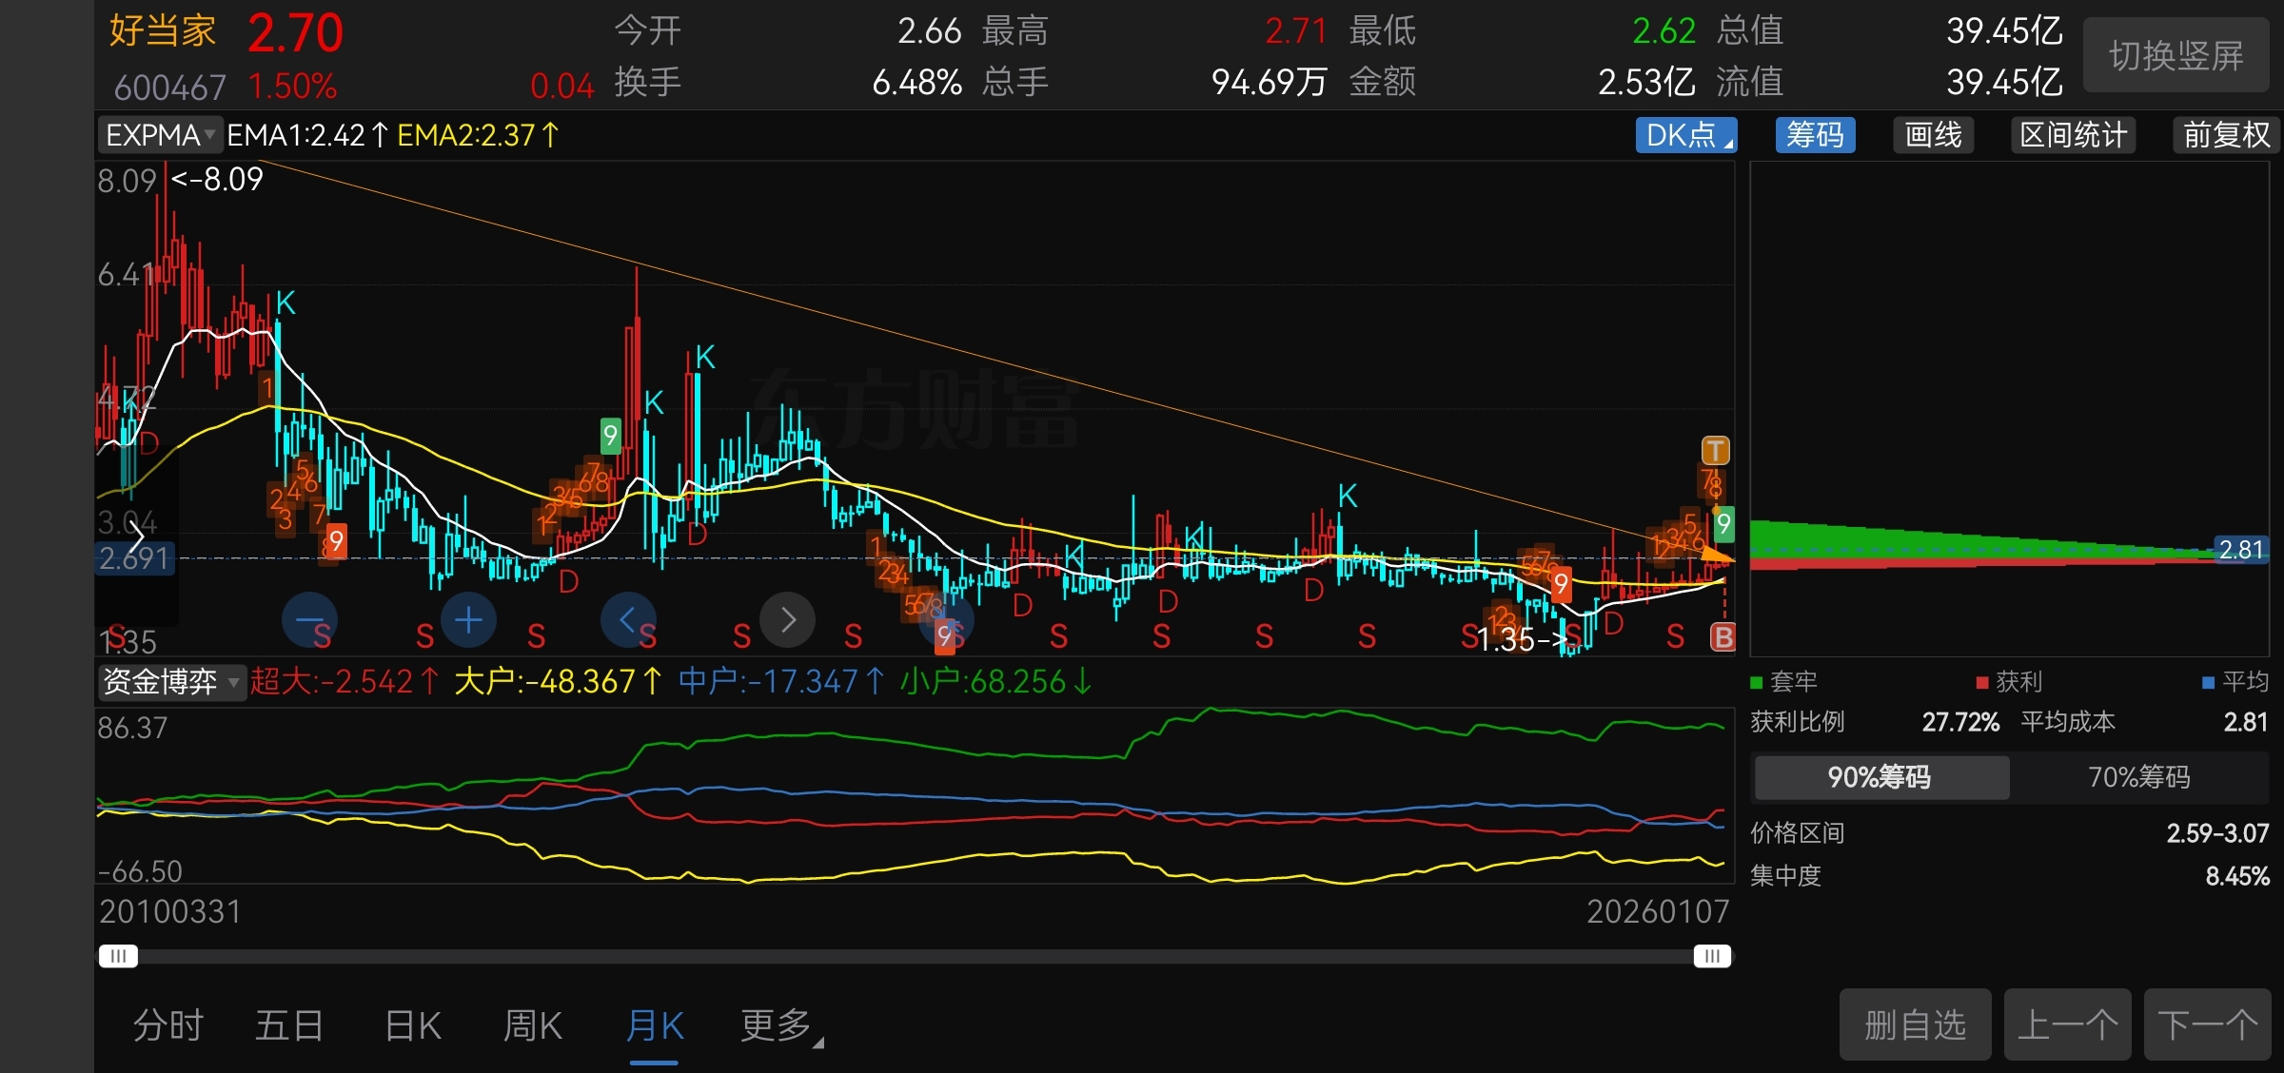This screenshot has width=2284, height=1073.
Task: Click the orange T marker on the chart
Action: click(1715, 450)
